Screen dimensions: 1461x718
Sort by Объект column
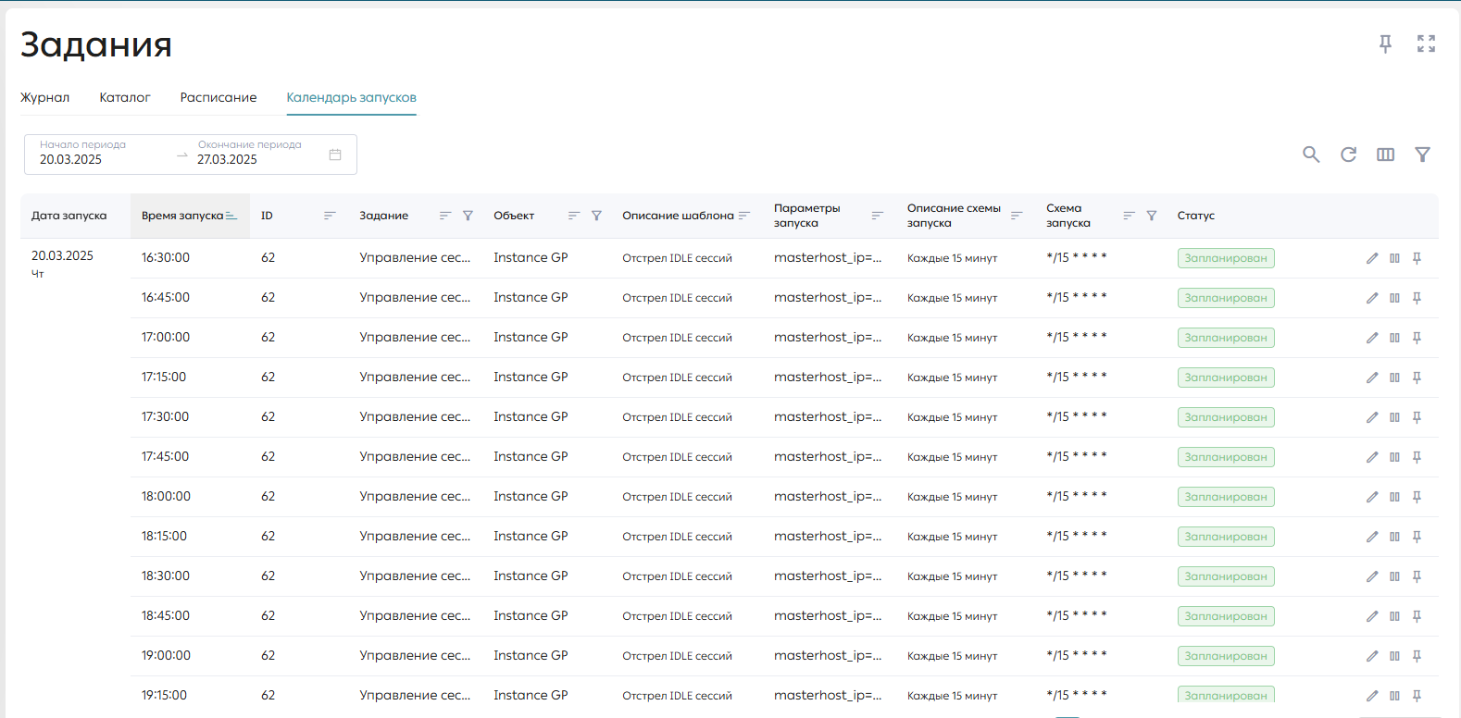coord(574,216)
